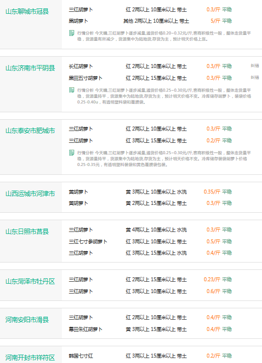Open the 山东日照市莒县 region link

(27, 231)
